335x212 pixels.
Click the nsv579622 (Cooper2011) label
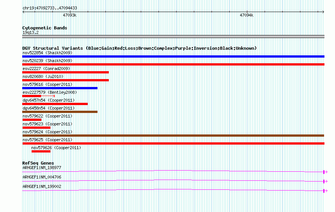click(x=47, y=116)
